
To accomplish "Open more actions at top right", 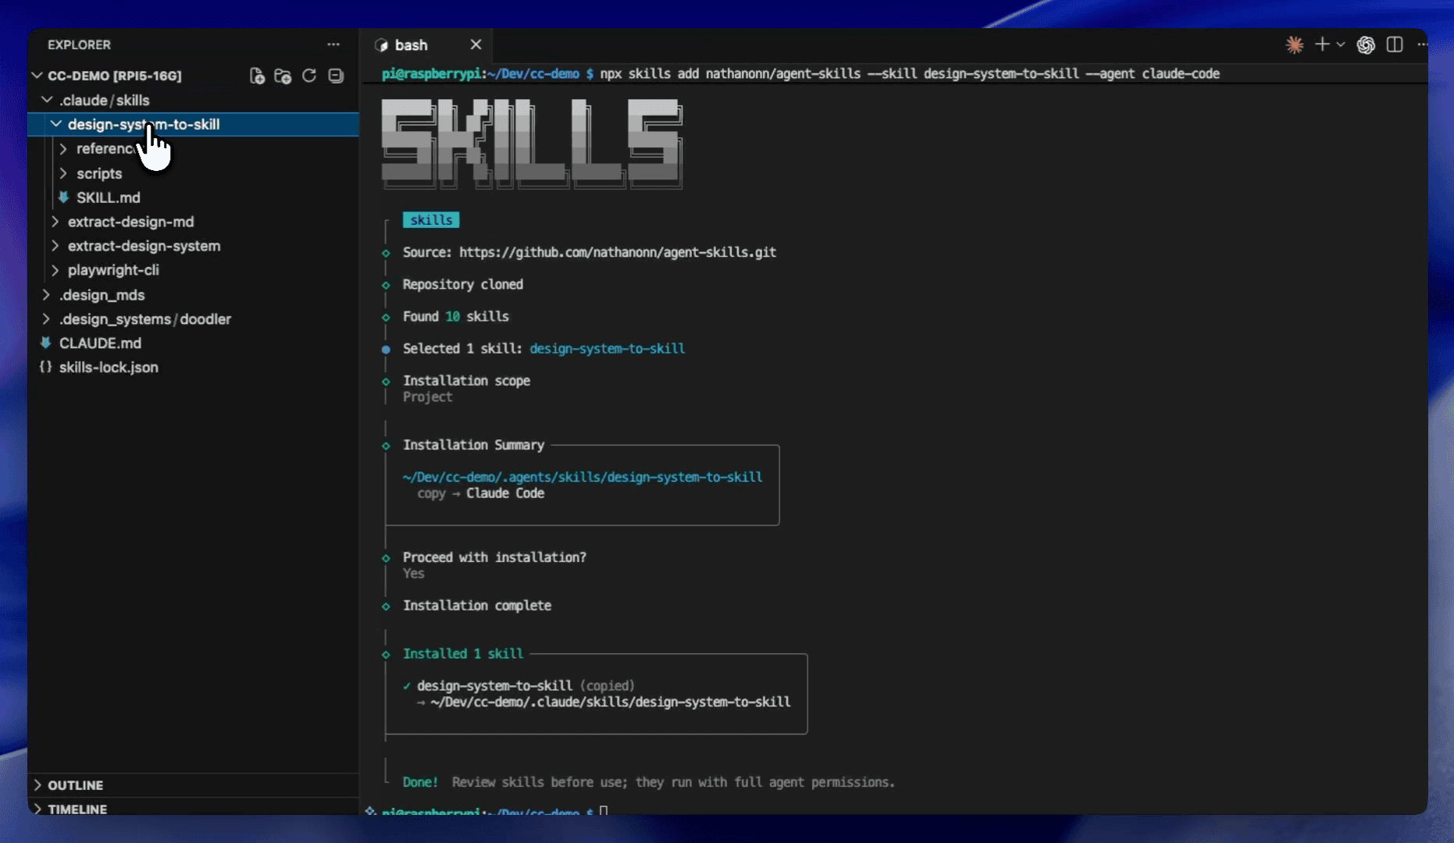I will [x=1423, y=44].
